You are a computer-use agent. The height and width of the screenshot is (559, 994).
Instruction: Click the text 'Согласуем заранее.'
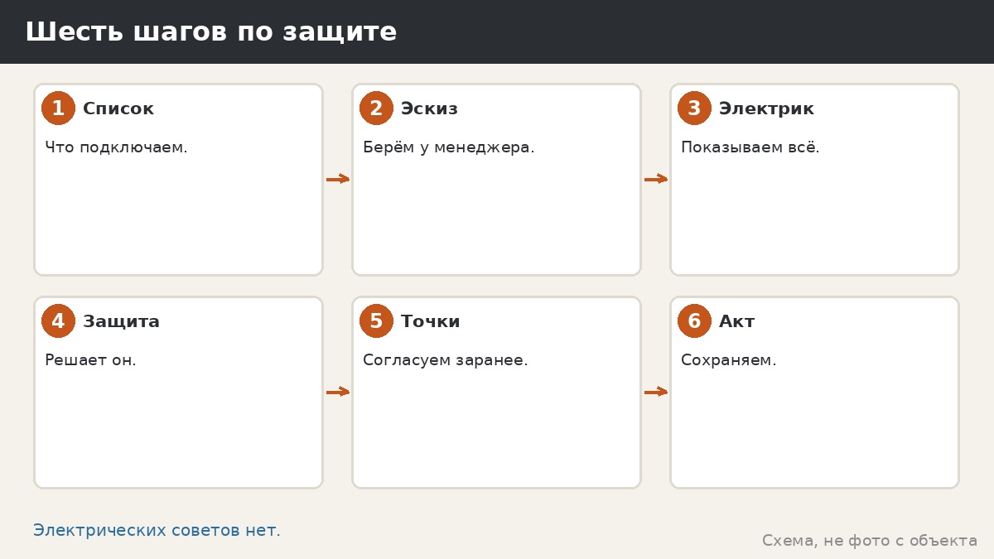pyautogui.click(x=446, y=360)
